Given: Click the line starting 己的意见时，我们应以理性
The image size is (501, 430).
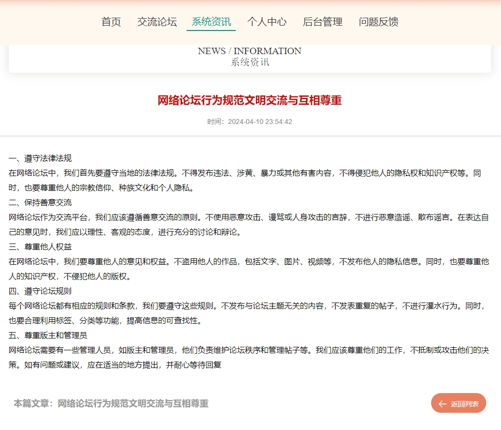Looking at the screenshot, I should 125,232.
